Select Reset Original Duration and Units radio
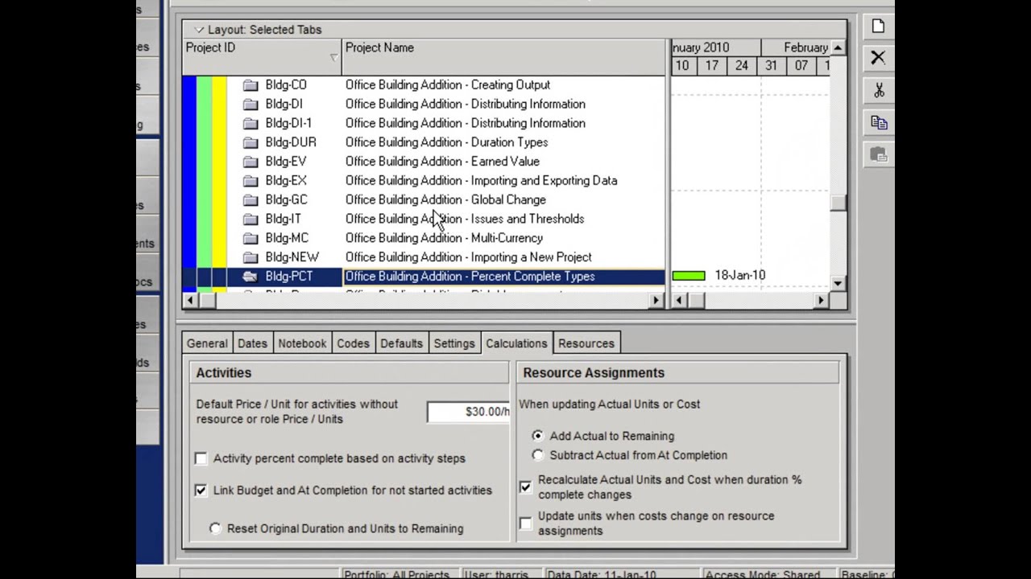 (215, 528)
